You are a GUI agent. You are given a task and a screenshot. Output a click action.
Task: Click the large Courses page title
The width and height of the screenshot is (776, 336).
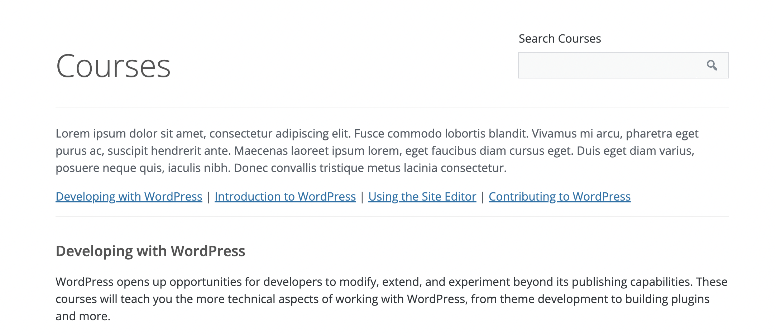113,66
